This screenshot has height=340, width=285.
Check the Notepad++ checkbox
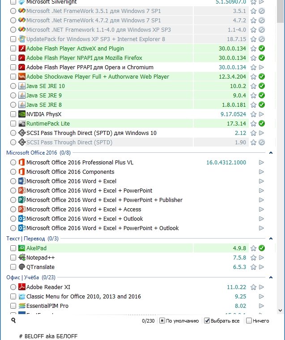[x=13, y=258]
